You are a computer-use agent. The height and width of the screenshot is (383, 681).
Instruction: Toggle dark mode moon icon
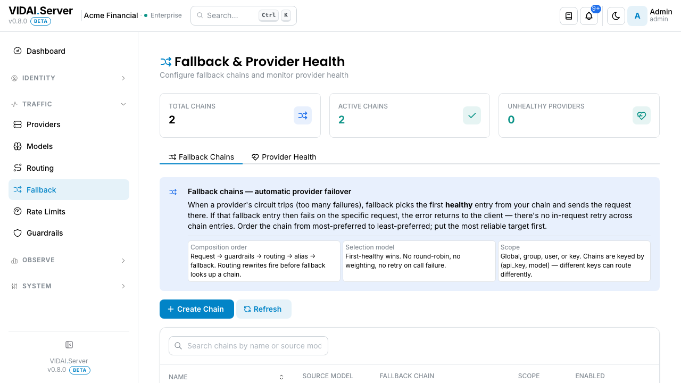[x=616, y=16]
